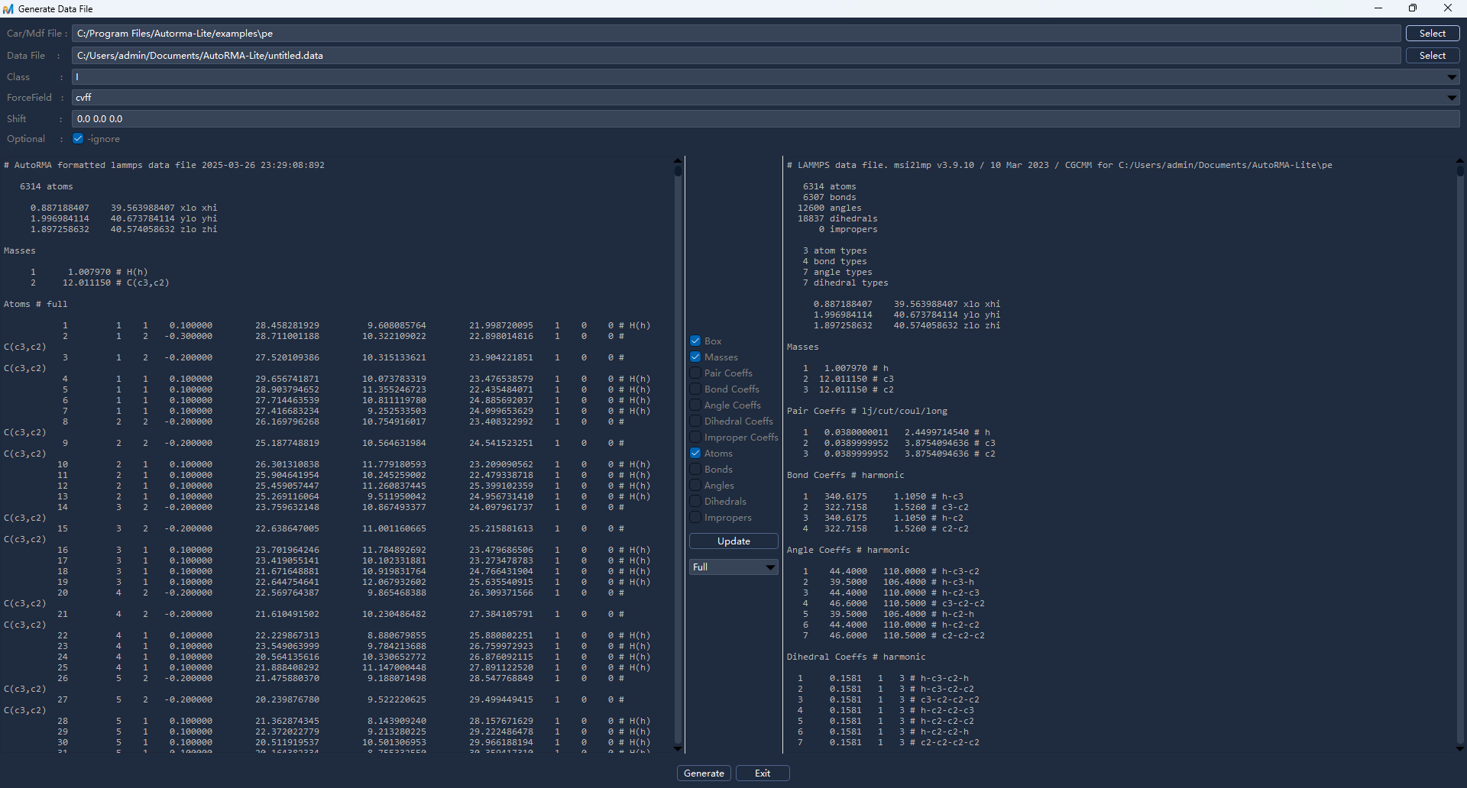The image size is (1467, 788).
Task: Enable the Improper Coeffs checkbox
Action: click(695, 437)
